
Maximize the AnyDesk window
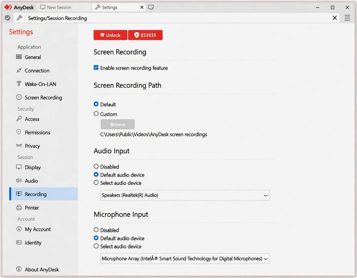(333, 7)
